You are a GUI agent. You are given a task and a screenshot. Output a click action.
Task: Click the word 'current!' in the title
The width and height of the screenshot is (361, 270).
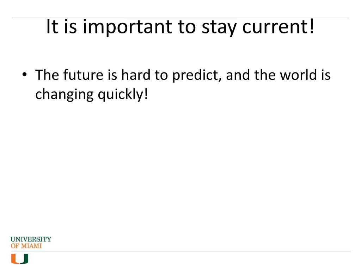click(278, 27)
